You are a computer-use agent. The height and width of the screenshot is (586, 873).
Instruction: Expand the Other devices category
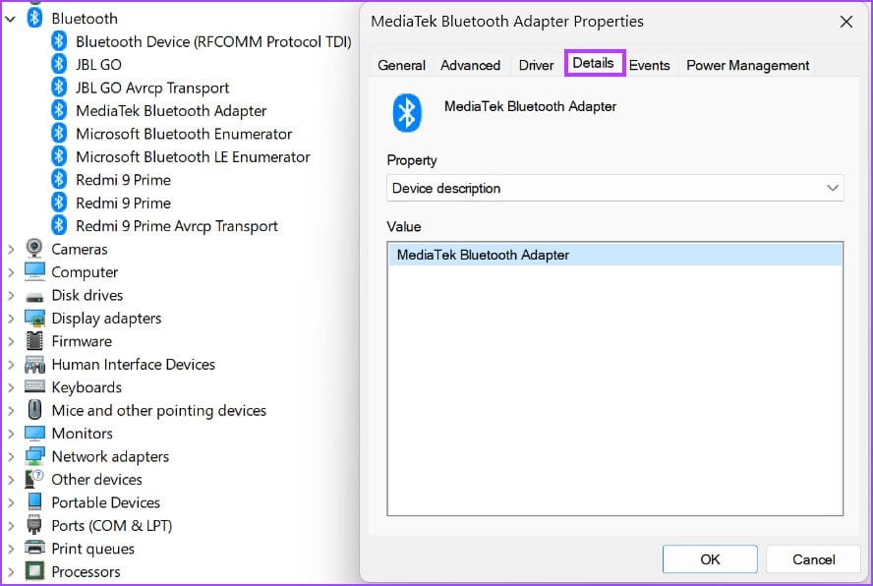11,480
